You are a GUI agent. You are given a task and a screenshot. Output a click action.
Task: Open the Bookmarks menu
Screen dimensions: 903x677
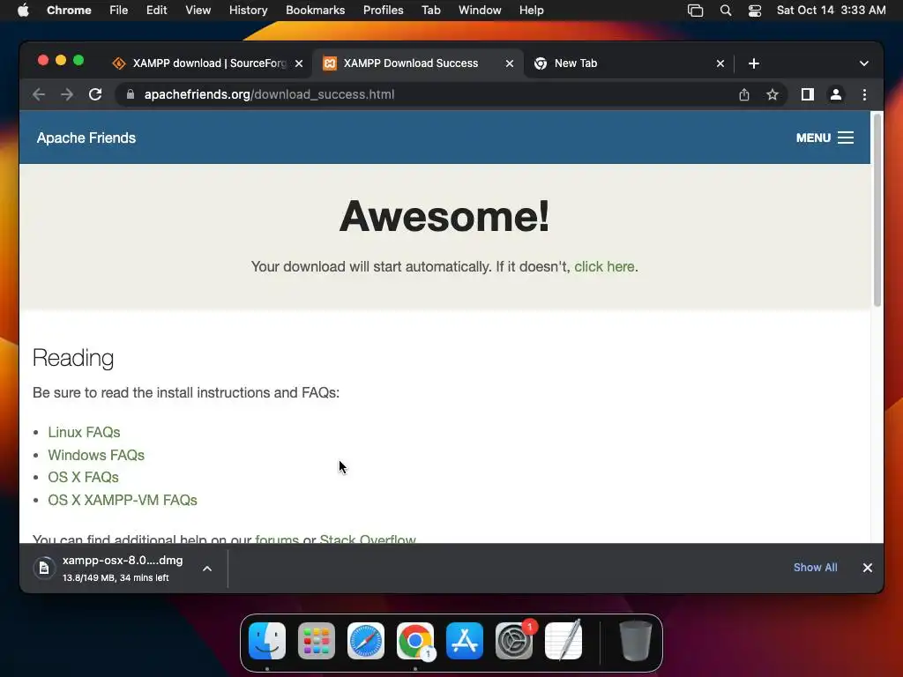coord(316,11)
